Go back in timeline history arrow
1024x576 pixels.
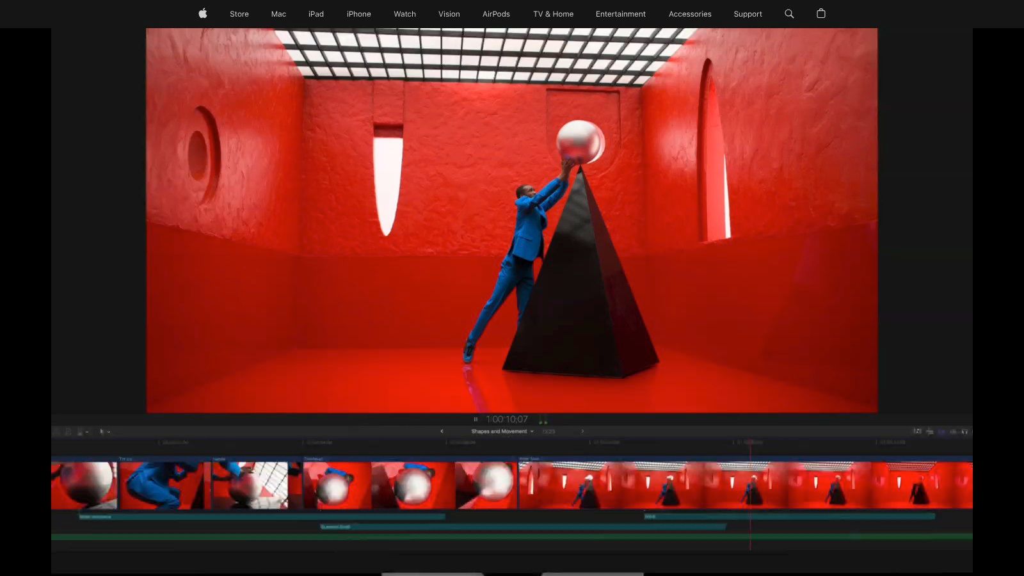coord(442,431)
